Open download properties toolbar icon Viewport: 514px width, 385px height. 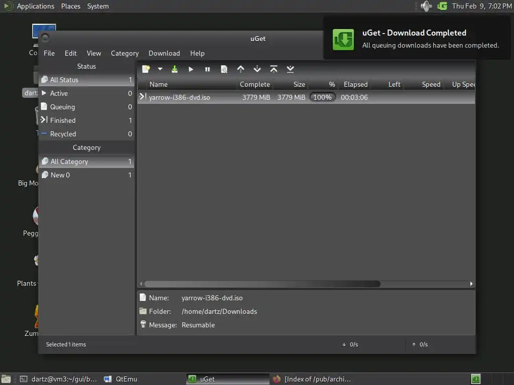pos(224,69)
